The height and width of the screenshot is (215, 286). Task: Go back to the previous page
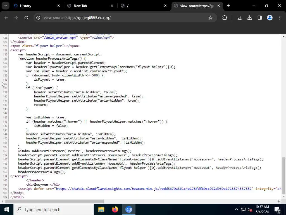click(6, 18)
